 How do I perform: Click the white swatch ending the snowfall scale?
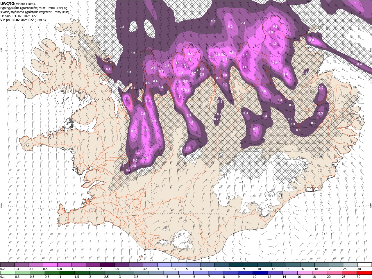click(364, 265)
